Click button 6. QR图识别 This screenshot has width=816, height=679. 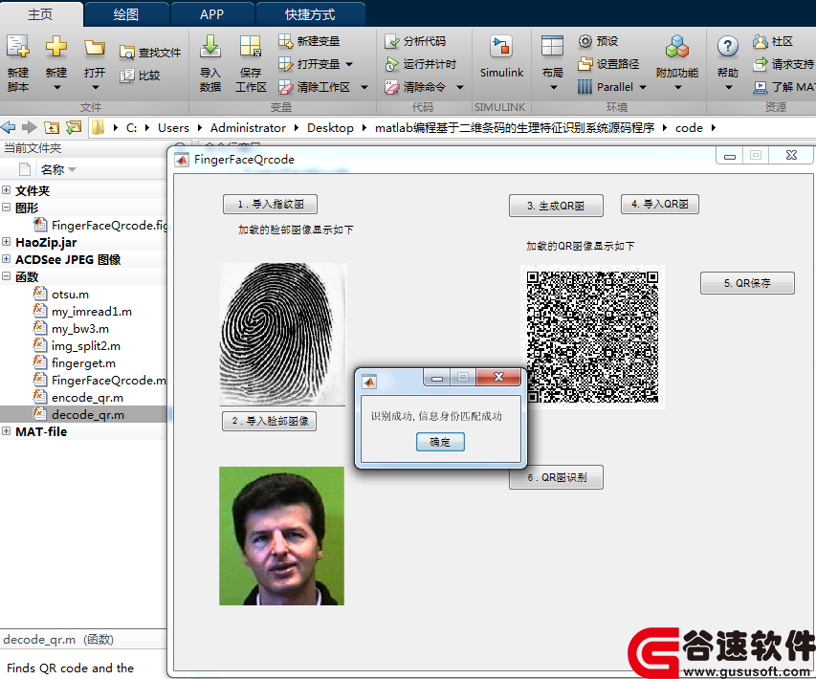pos(557,477)
